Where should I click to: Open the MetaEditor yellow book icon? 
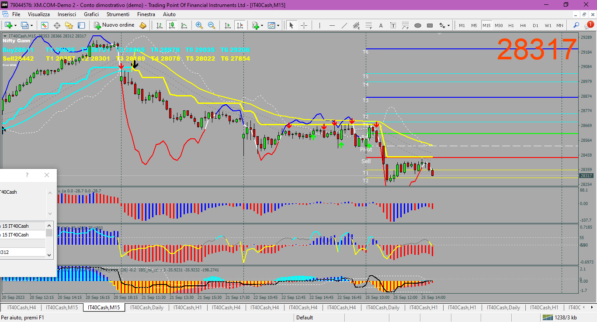click(x=142, y=25)
